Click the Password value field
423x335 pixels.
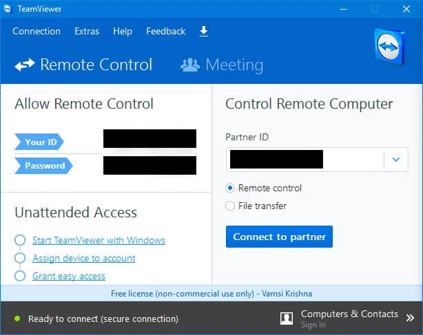pyautogui.click(x=149, y=165)
